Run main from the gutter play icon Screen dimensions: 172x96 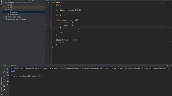click(49, 2)
